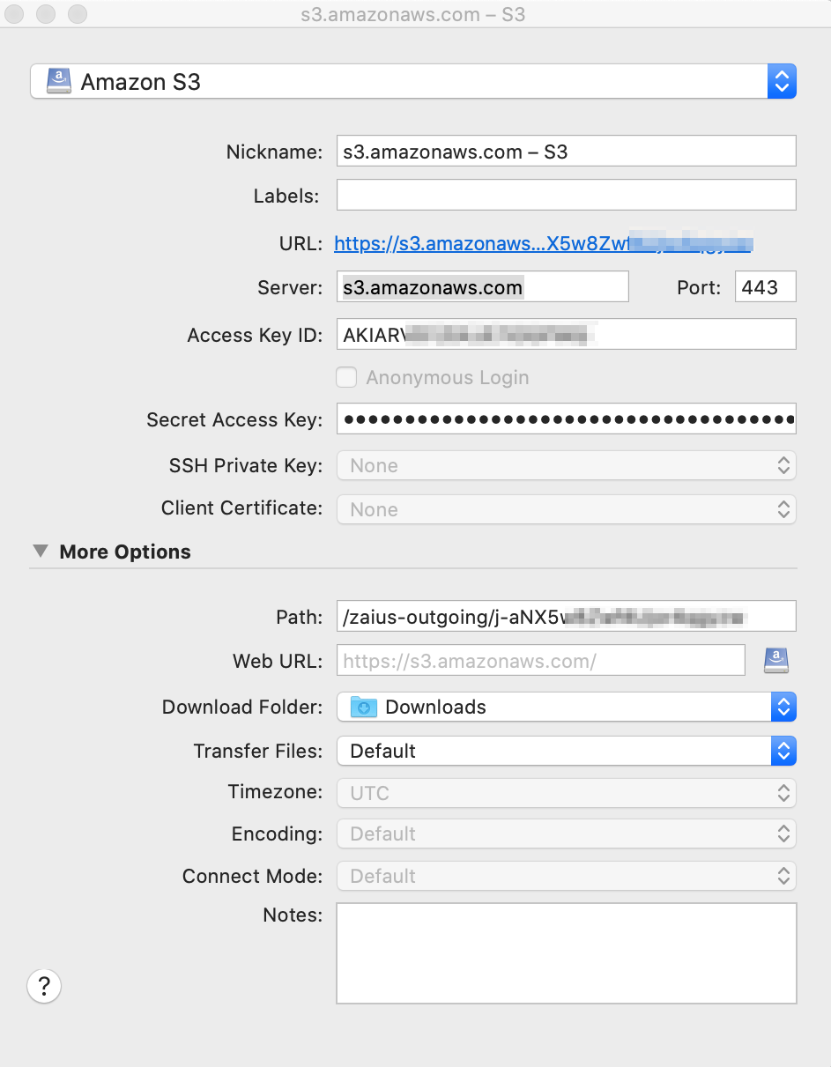831x1067 pixels.
Task: Click the Secret Access Key field
Action: pos(566,419)
